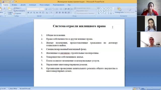Viewport: 161px width, 90px height.
Task: Toggle bold Ж formatting
Action: click(x=28, y=13)
